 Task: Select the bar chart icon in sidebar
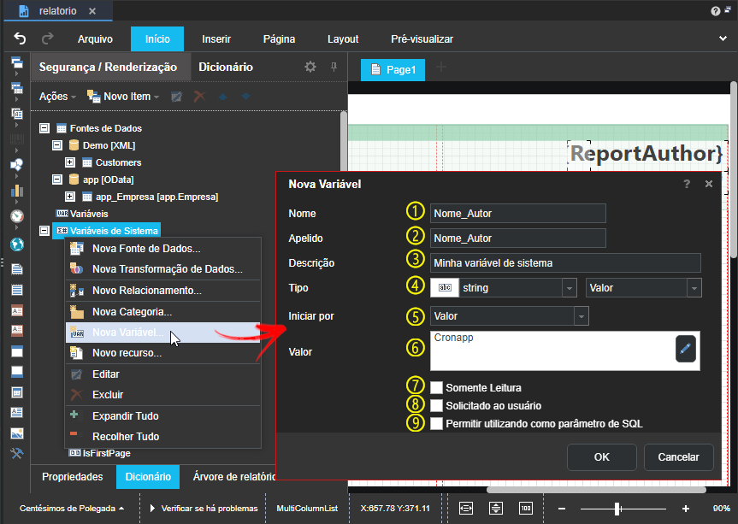pos(17,191)
